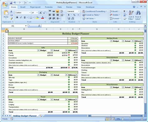Switch to the Page Layout tab
This screenshot has height=122, width=148.
35,7
